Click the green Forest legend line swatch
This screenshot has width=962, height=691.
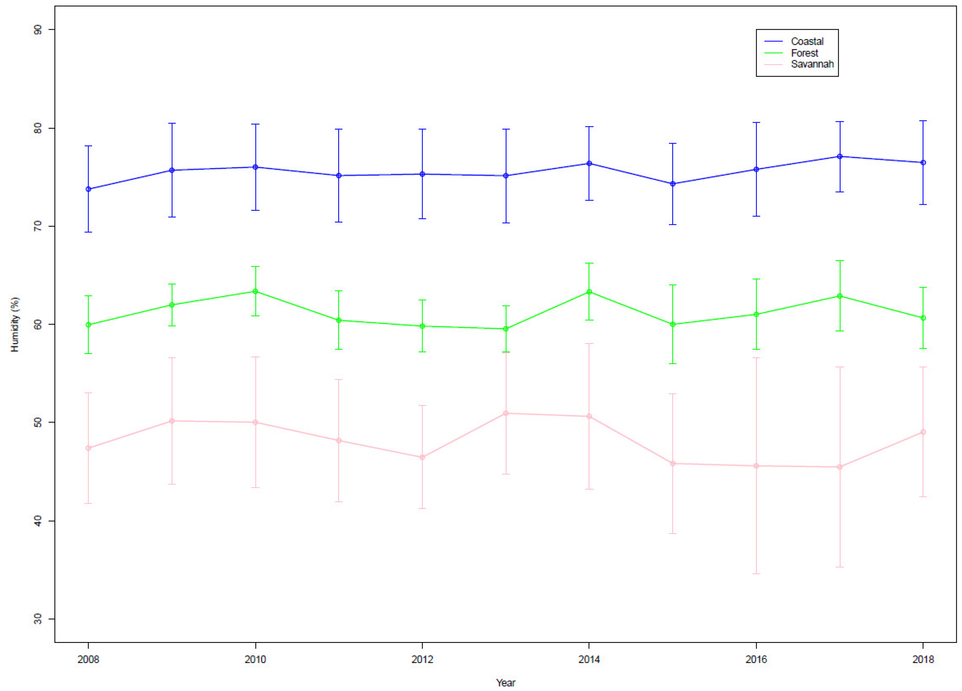(773, 53)
